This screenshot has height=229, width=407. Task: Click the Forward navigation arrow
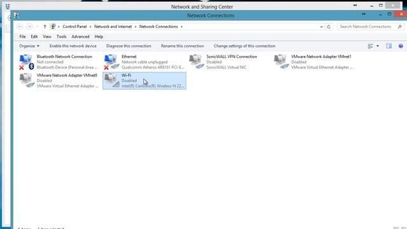pyautogui.click(x=29, y=27)
